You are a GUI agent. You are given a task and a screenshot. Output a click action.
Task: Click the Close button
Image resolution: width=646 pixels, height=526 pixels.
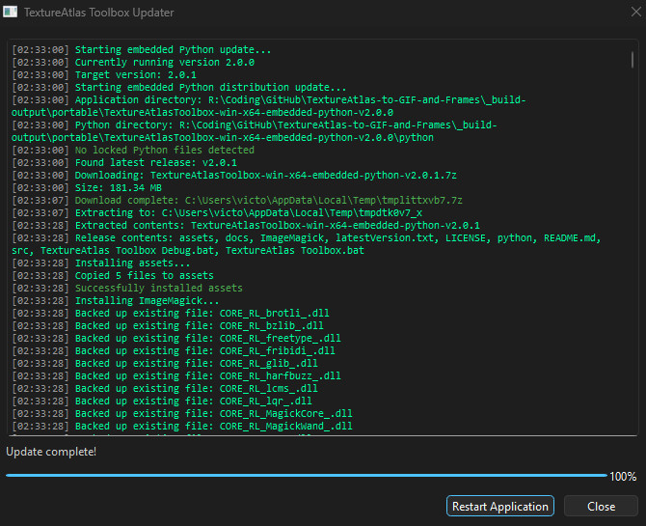coord(601,506)
